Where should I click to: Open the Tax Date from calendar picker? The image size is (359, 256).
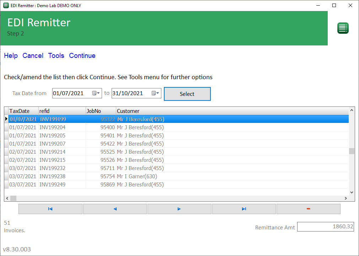[x=96, y=93]
